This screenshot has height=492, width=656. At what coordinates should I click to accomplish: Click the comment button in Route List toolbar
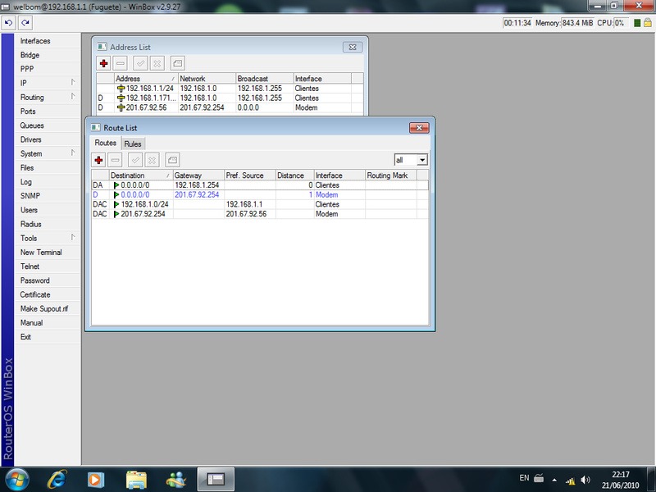pos(172,160)
